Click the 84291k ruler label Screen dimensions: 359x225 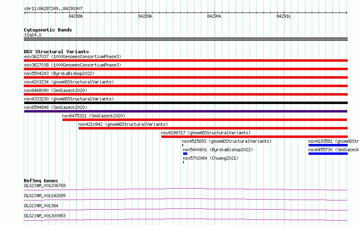[284, 16]
